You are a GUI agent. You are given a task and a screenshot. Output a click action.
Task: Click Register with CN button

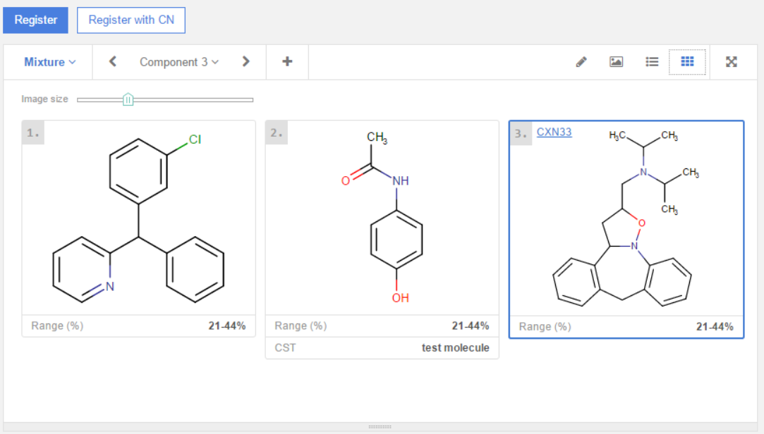coord(131,20)
